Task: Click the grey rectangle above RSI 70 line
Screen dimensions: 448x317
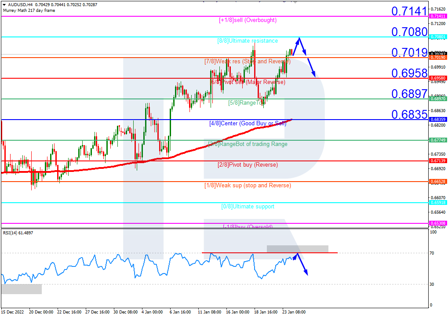Action: (297, 248)
